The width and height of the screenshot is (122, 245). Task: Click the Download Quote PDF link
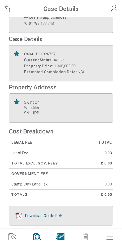43,216
